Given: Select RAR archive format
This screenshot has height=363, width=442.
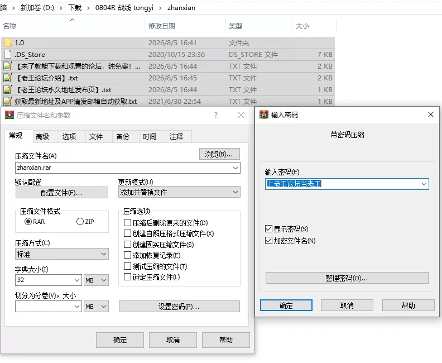Looking at the screenshot, I should pos(28,222).
